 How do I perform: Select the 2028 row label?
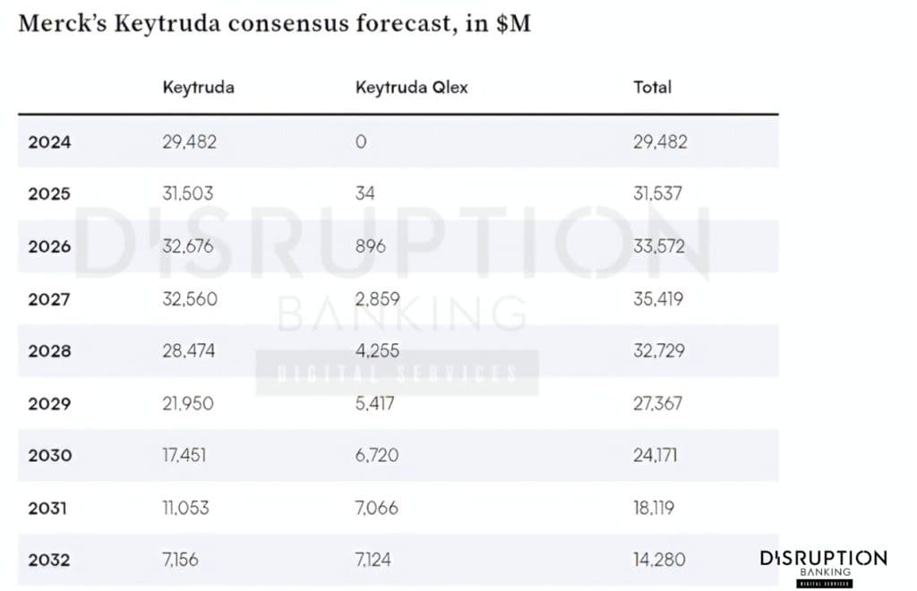(49, 351)
